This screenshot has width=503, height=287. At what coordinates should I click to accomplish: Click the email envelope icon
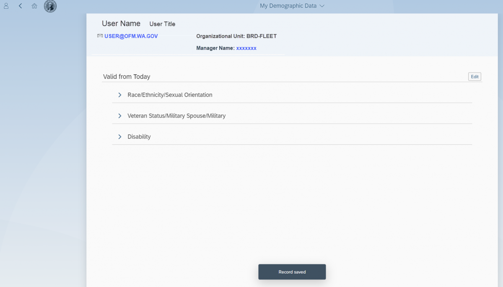(100, 36)
